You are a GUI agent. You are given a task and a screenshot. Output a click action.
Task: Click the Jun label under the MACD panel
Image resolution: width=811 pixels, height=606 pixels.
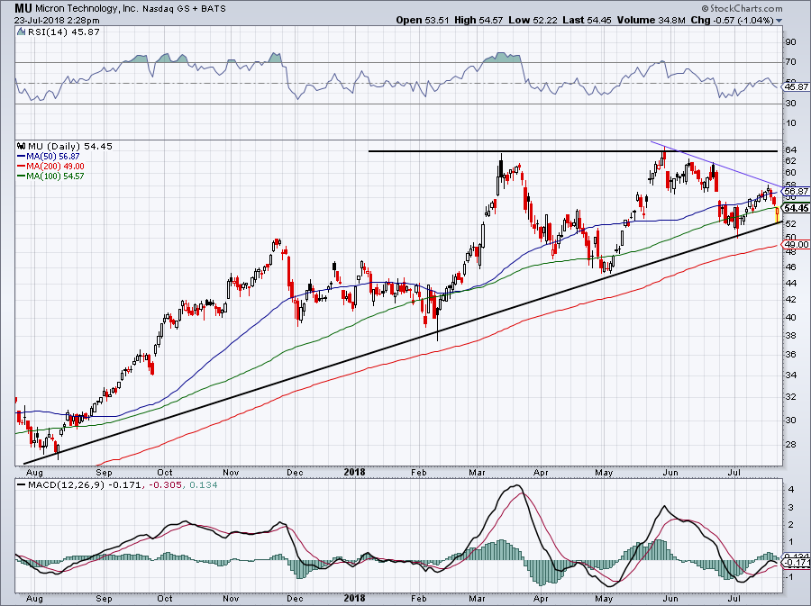670,599
